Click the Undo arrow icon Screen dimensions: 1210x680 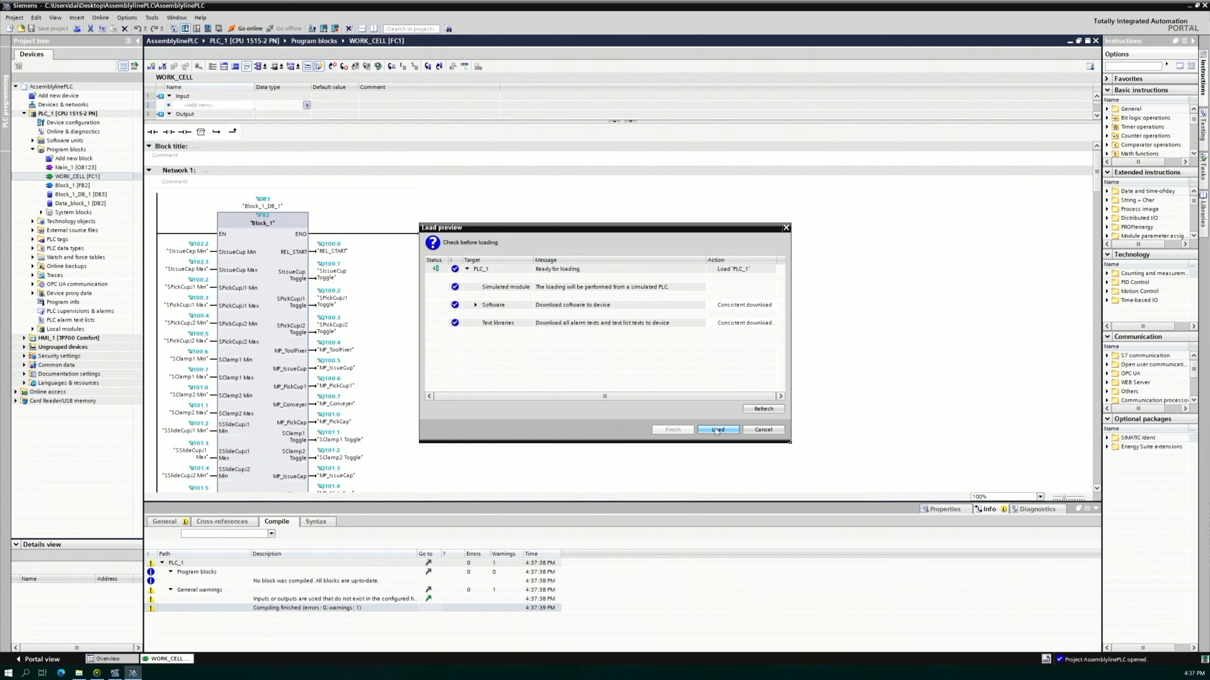[137, 28]
